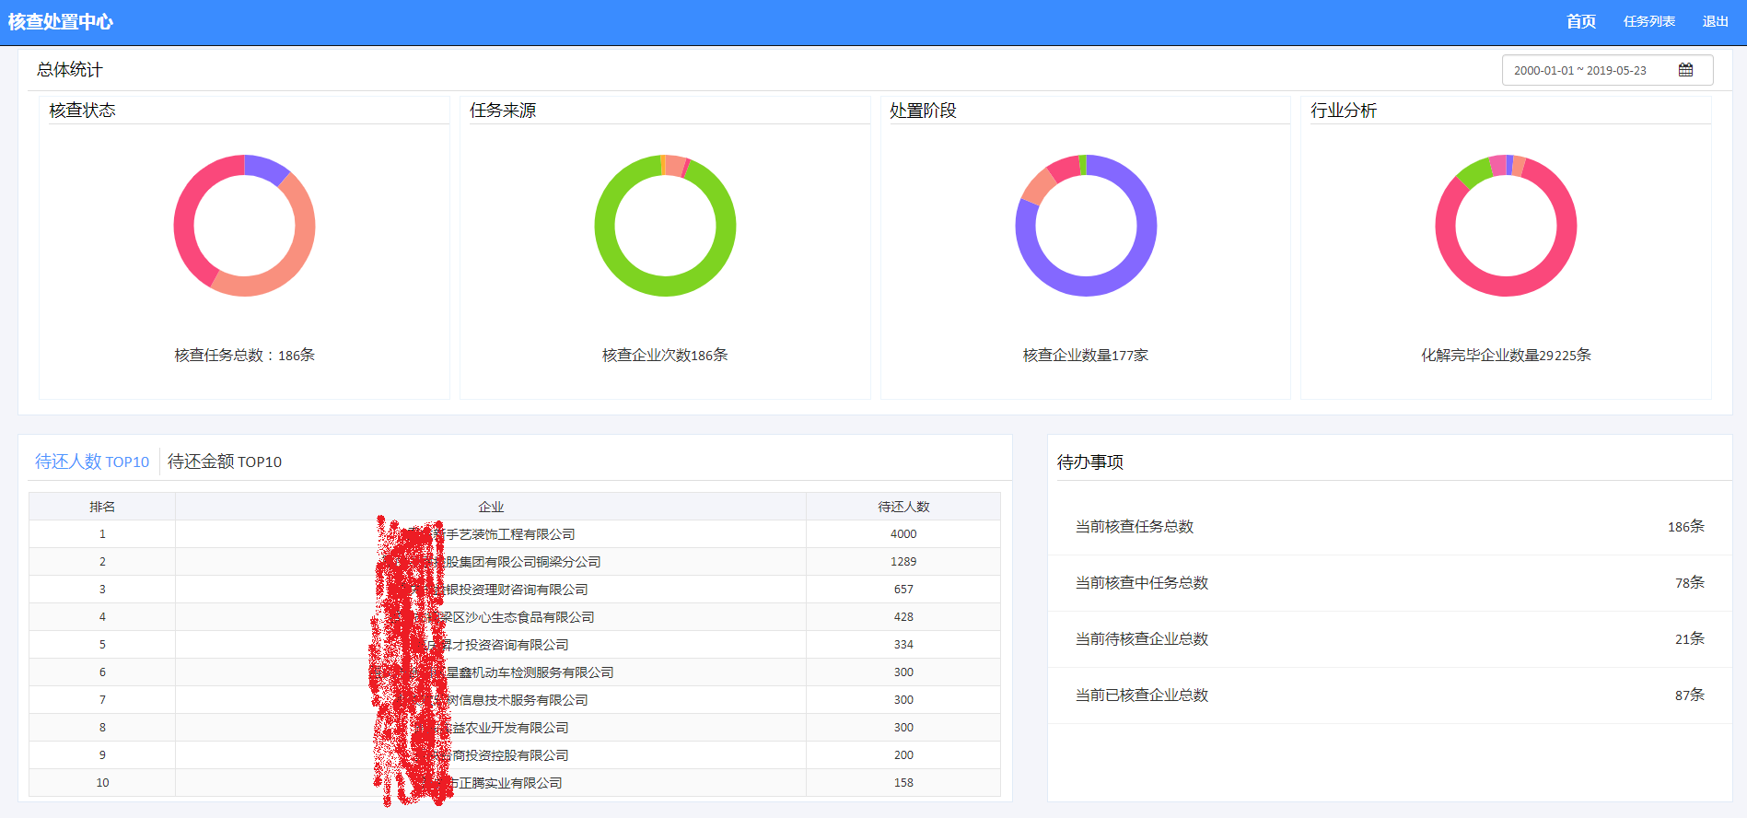Select the 当前已核查企业总数 todo row
1747x818 pixels.
[x=1389, y=695]
